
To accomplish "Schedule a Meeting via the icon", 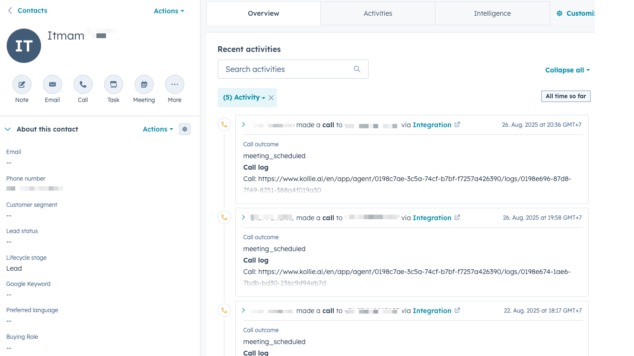I will (x=144, y=85).
